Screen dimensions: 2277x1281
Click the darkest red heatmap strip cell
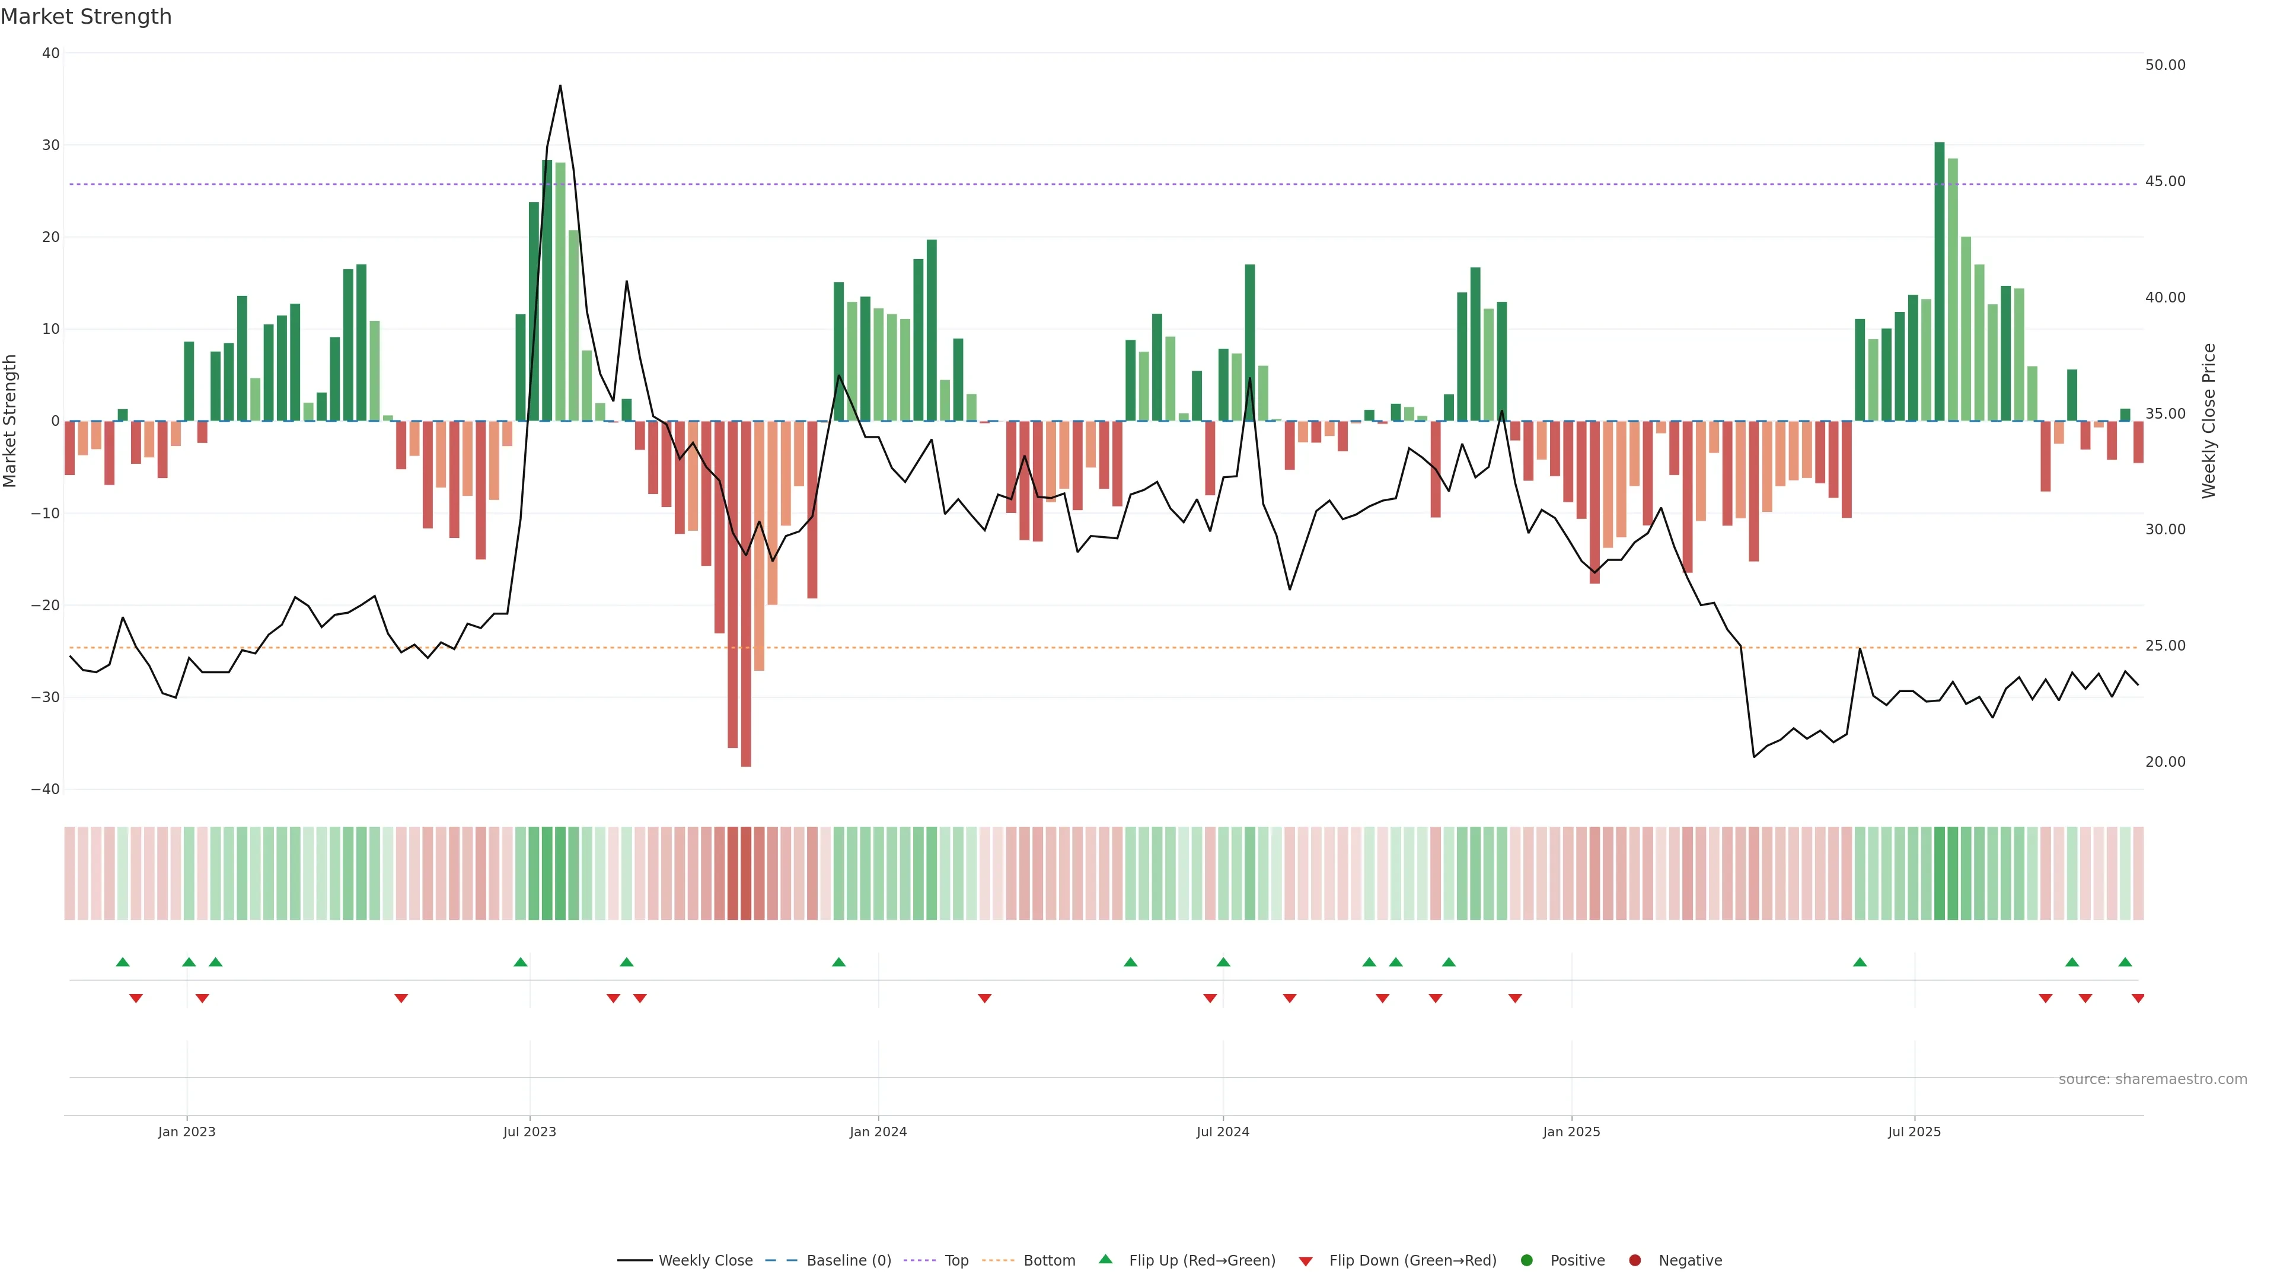(x=746, y=874)
